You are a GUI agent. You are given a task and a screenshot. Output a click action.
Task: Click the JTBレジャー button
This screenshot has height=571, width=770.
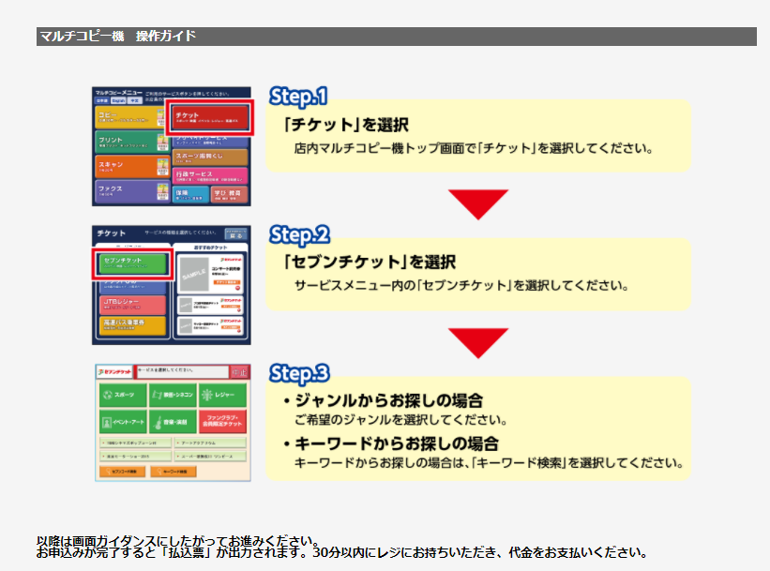(x=131, y=306)
